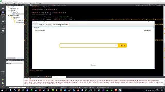Viewport: 165px width, 92px height.
Task: Open the Projects mode wrench icon
Action: (x=3, y=27)
